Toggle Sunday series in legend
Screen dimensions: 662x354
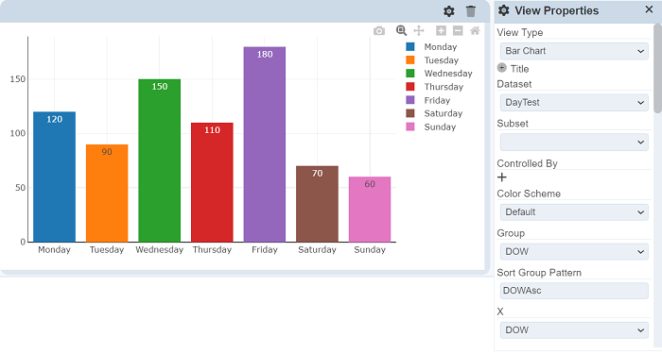point(440,126)
